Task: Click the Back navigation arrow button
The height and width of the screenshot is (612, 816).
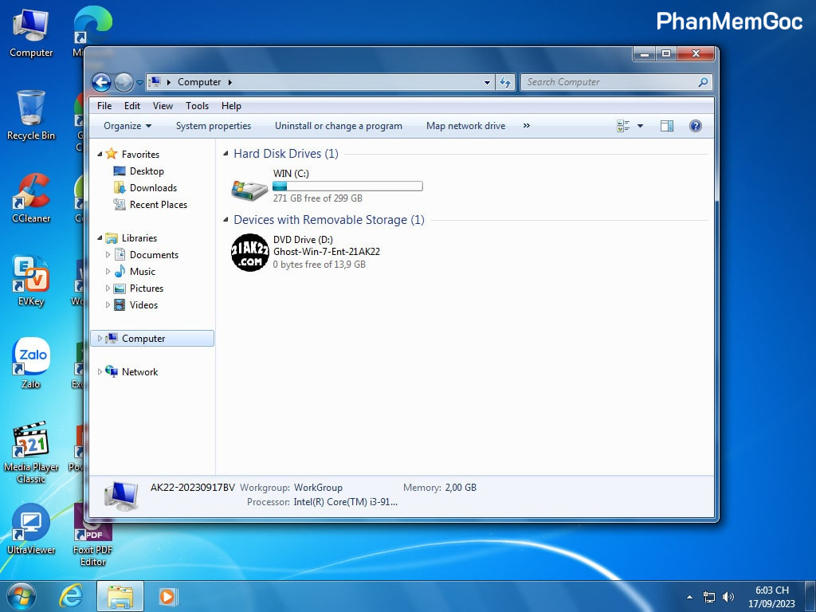Action: point(101,82)
